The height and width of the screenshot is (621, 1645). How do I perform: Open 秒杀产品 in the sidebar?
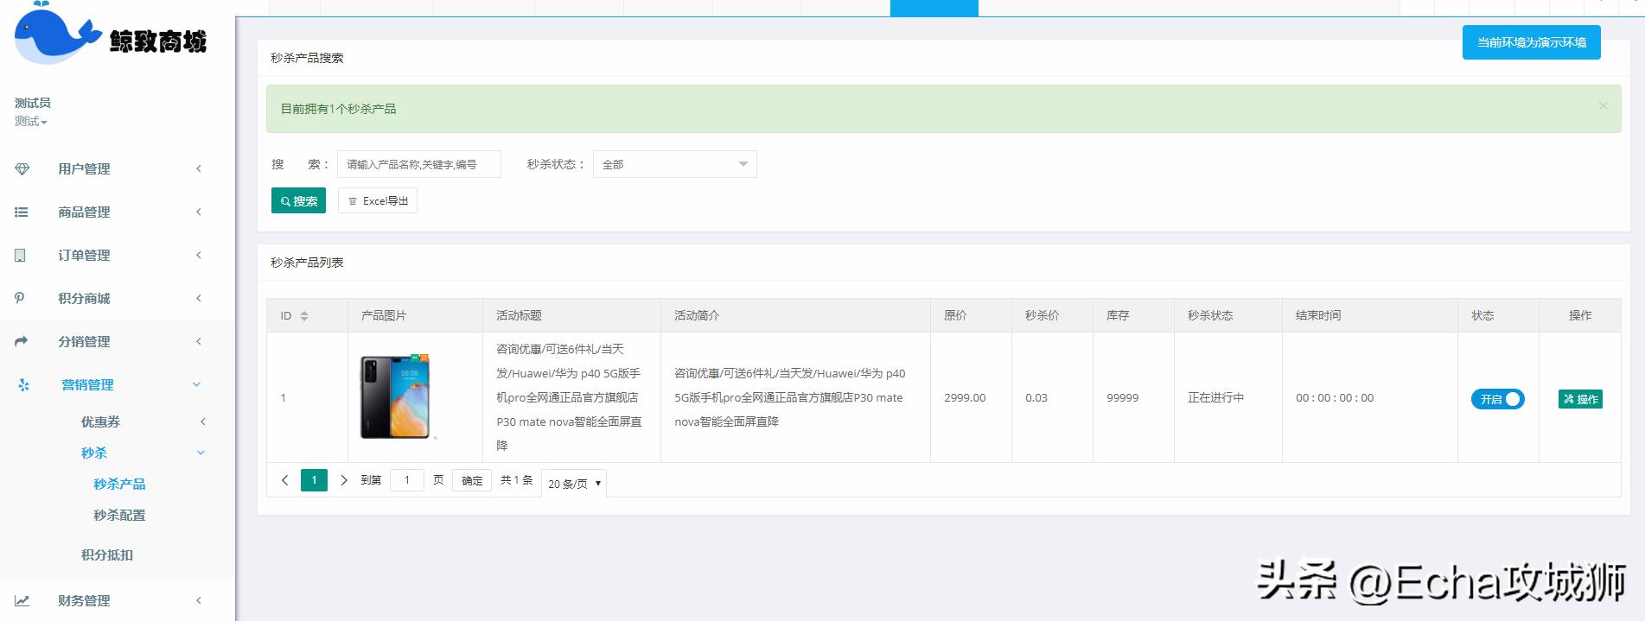point(119,485)
